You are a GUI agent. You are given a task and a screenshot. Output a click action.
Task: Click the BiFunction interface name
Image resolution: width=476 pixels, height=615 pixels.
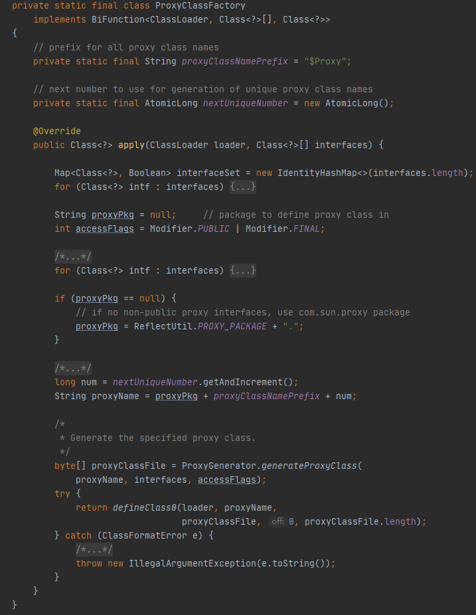[x=118, y=20]
